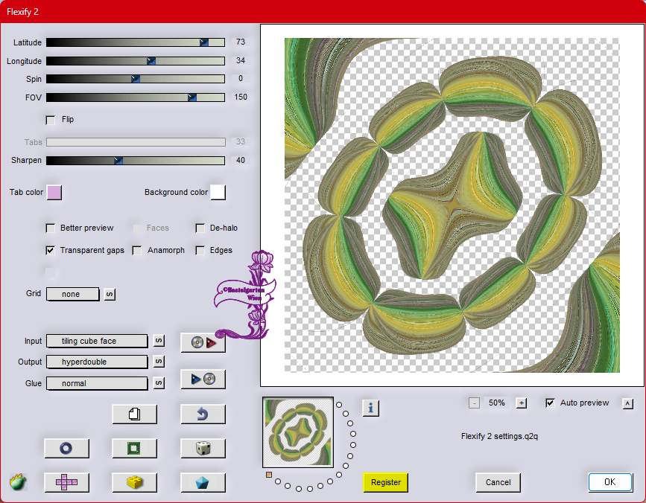Click the OK button
The image size is (646, 503).
609,482
